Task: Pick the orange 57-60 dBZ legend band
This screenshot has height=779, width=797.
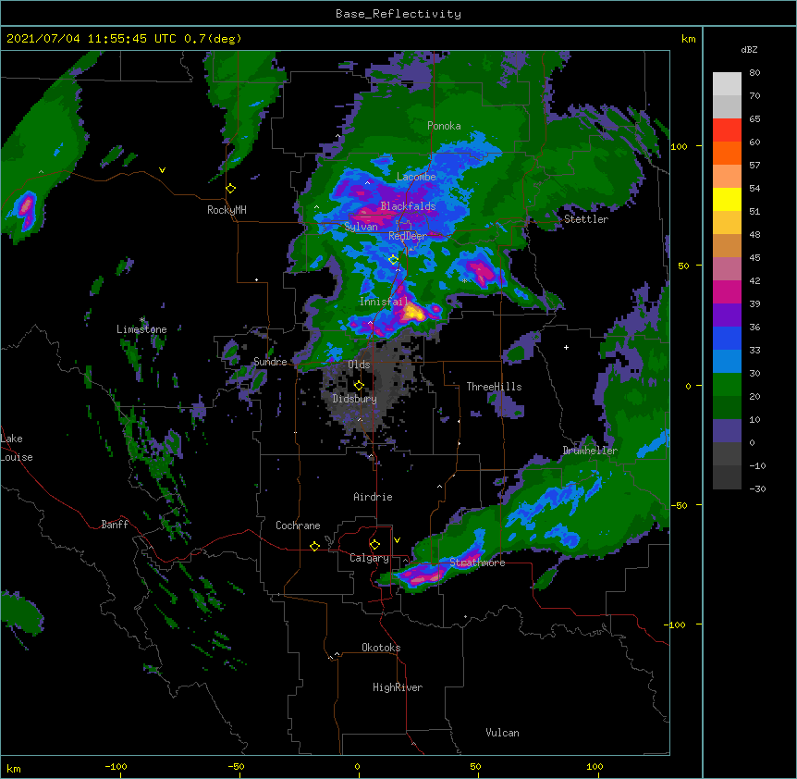Action: coord(727,153)
